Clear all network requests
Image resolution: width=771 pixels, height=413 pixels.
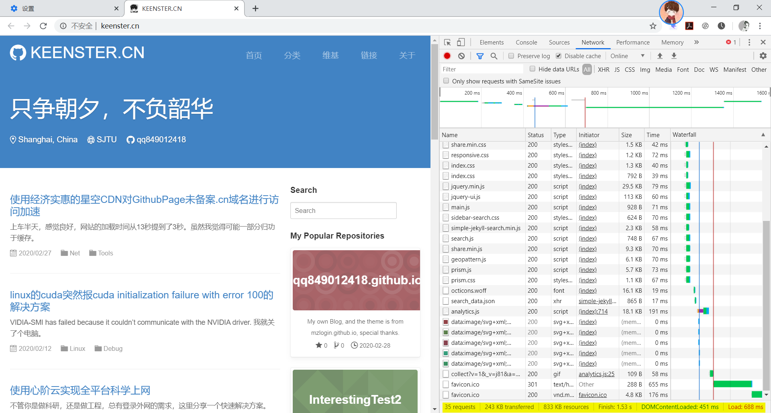point(461,56)
